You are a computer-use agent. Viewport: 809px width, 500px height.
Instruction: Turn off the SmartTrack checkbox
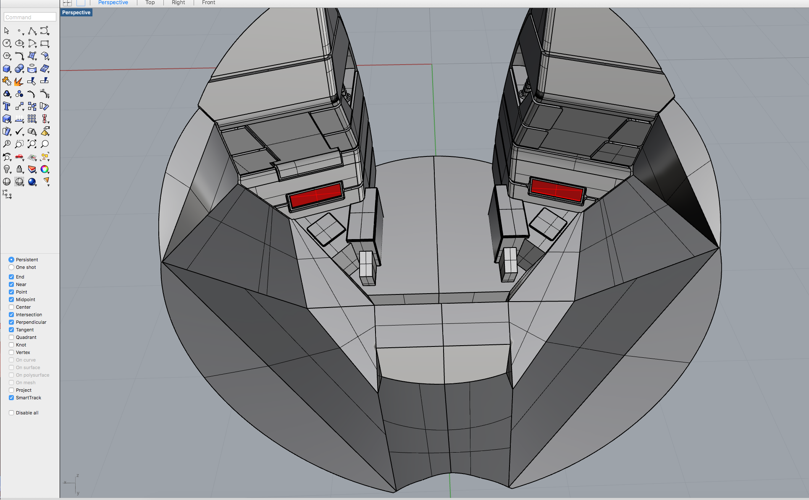click(11, 398)
